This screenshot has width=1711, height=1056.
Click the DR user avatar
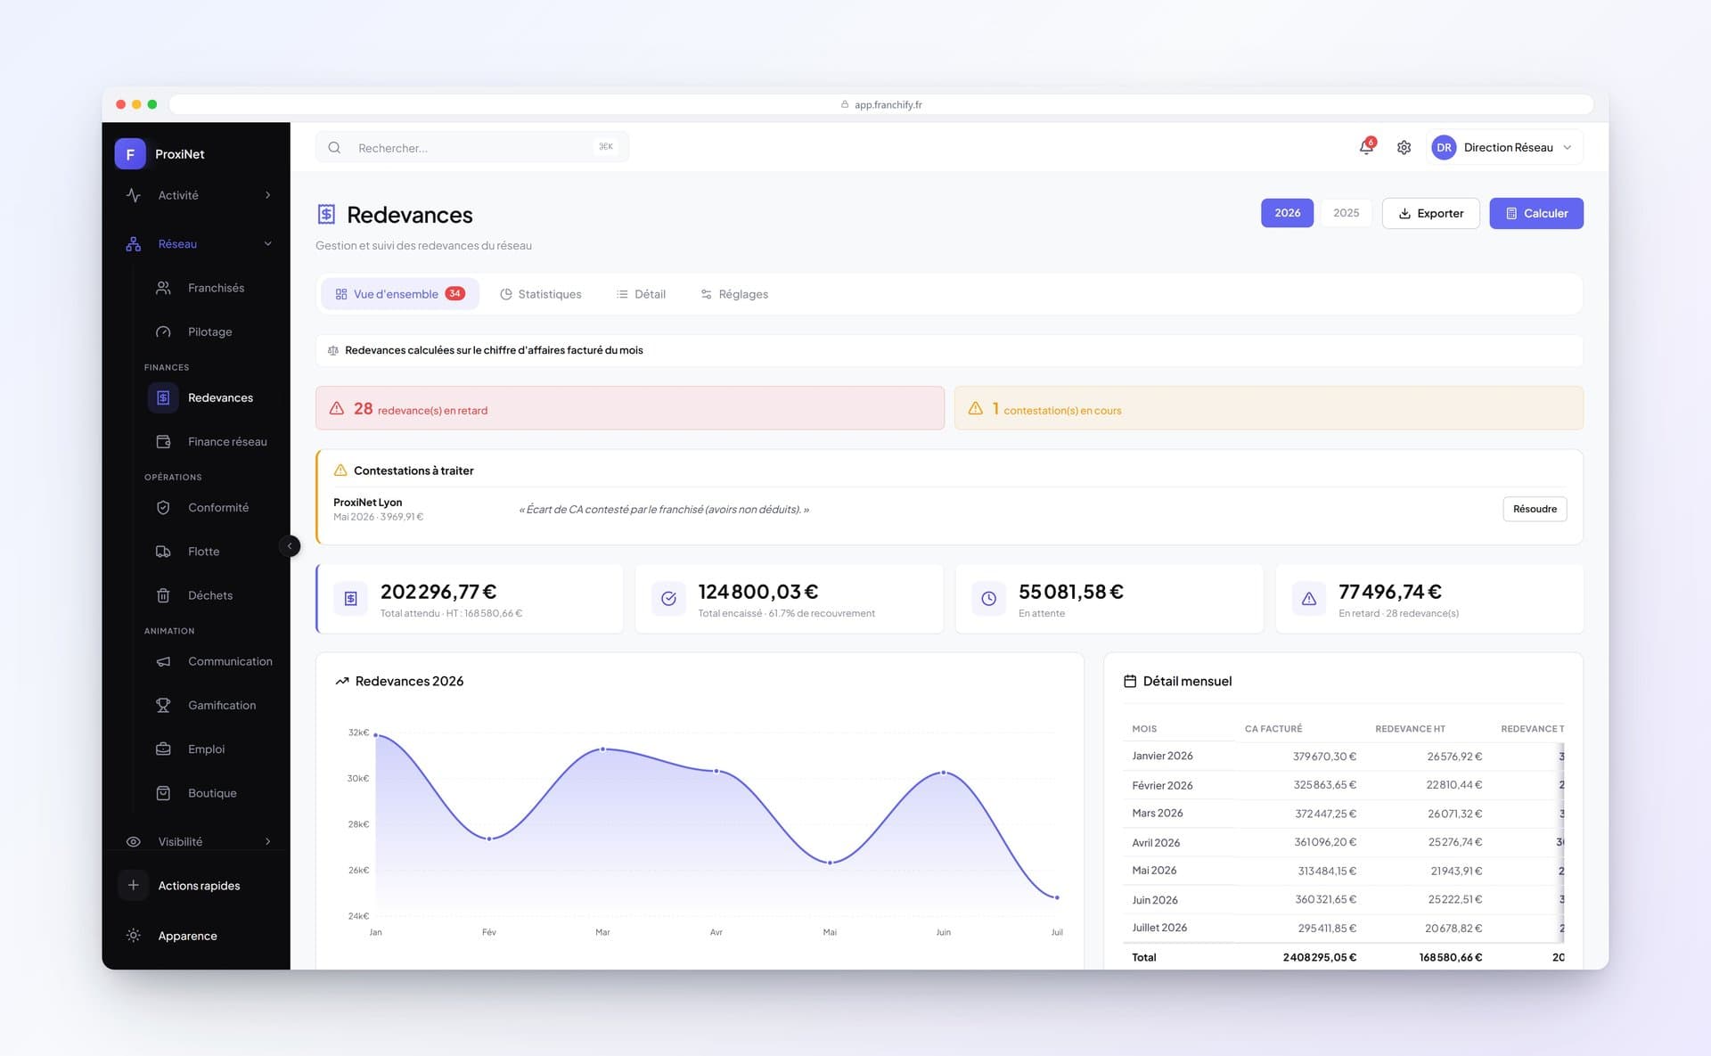click(x=1444, y=147)
